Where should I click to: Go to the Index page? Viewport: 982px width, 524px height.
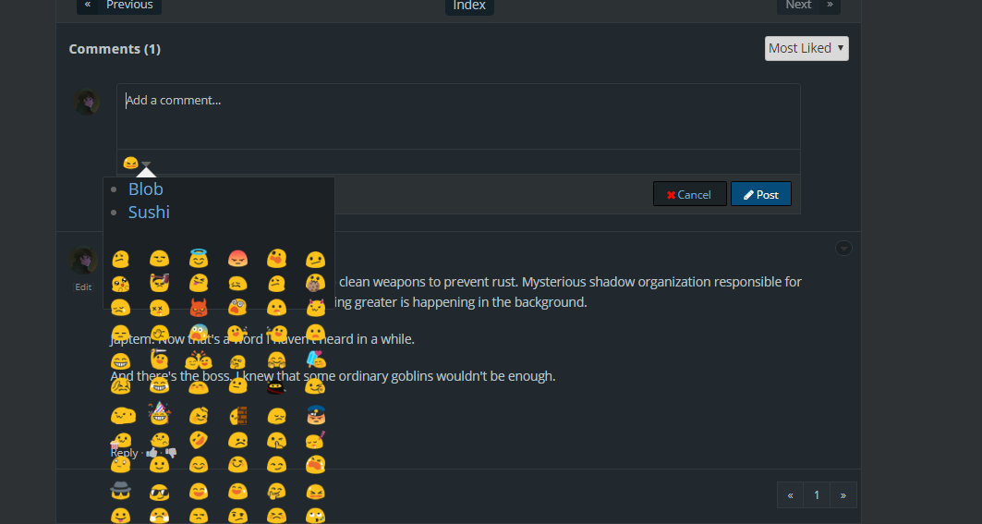[469, 6]
